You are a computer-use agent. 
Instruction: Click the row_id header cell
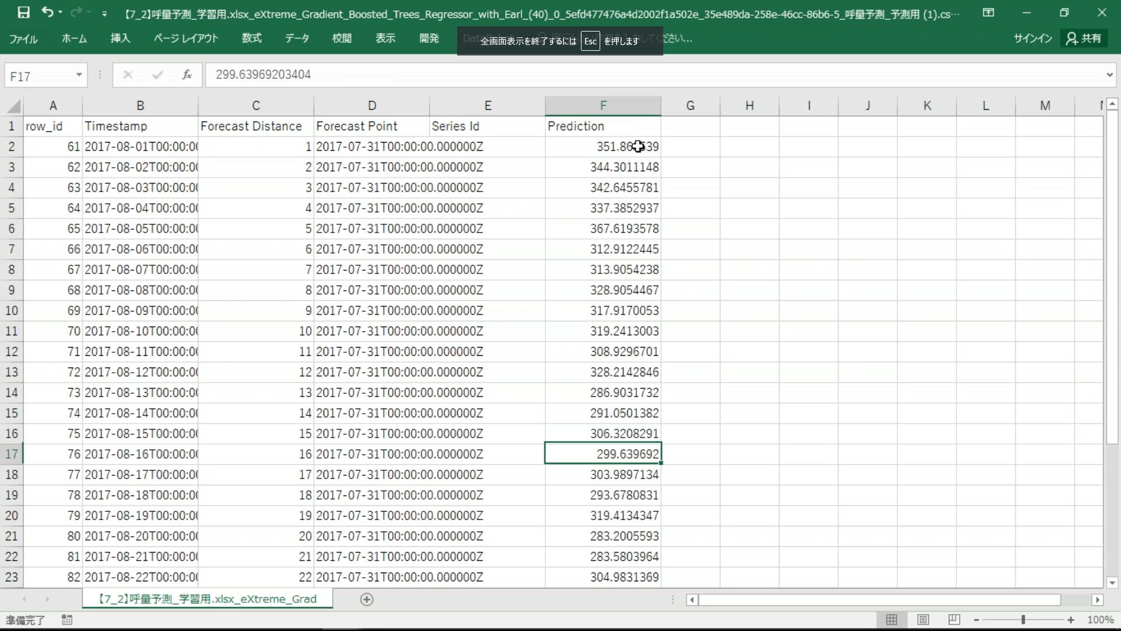53,126
